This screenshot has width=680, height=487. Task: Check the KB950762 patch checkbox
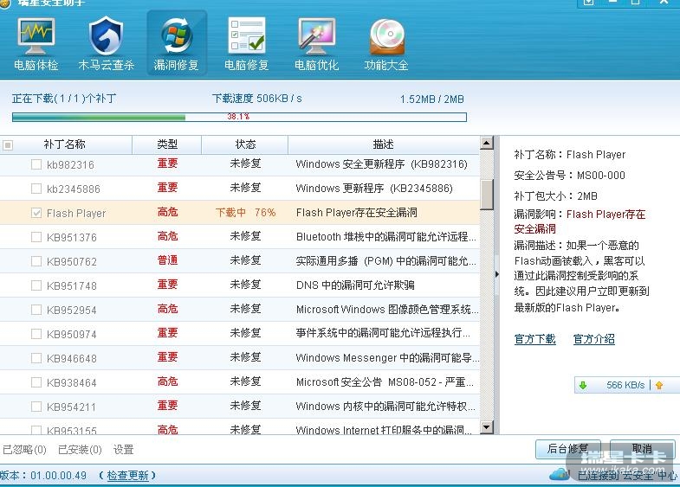pyautogui.click(x=36, y=261)
